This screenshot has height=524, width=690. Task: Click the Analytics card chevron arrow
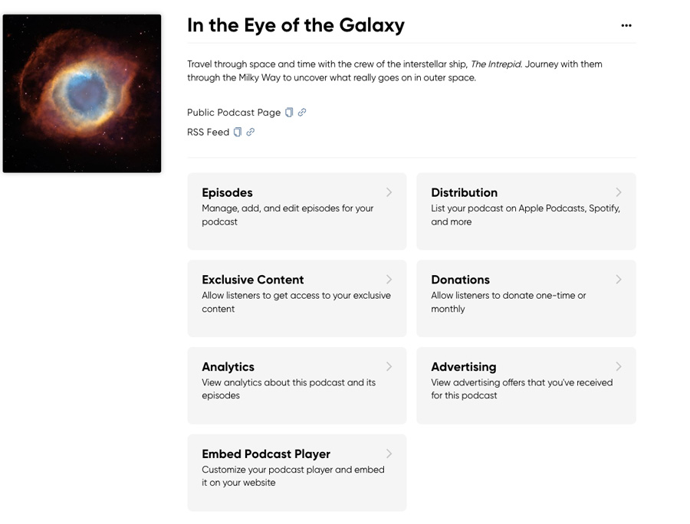(389, 366)
